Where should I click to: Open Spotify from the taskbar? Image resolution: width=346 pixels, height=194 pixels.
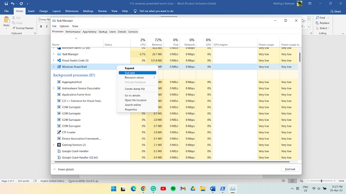click(x=173, y=189)
